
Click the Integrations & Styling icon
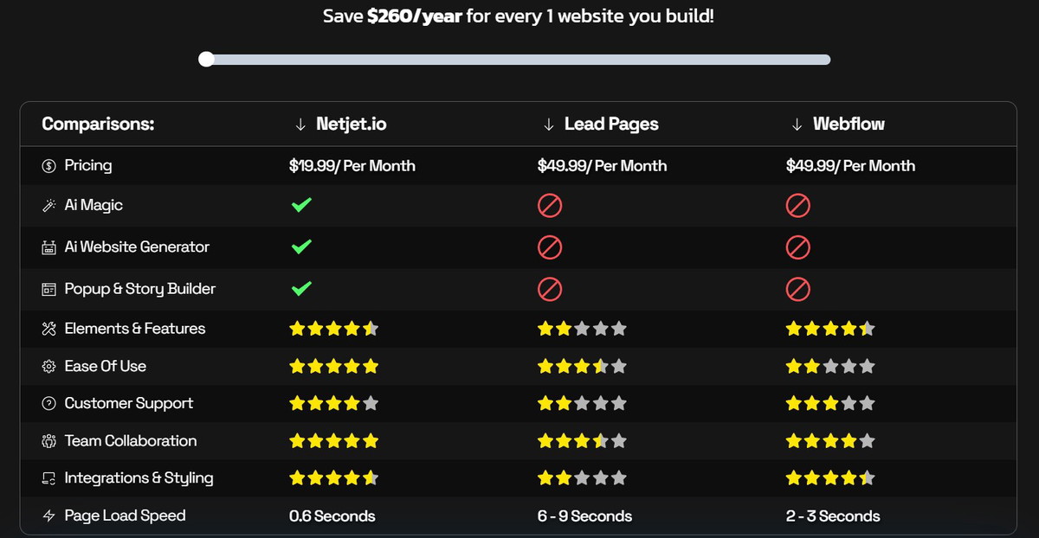coord(48,478)
